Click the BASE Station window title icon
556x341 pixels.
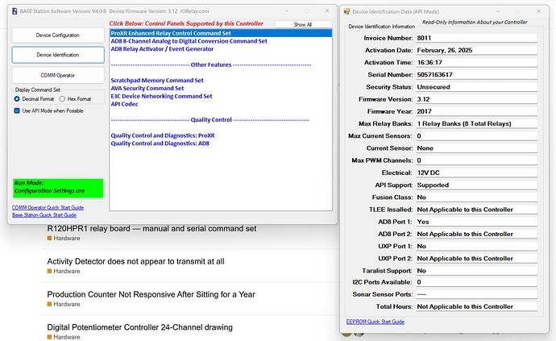(15, 11)
